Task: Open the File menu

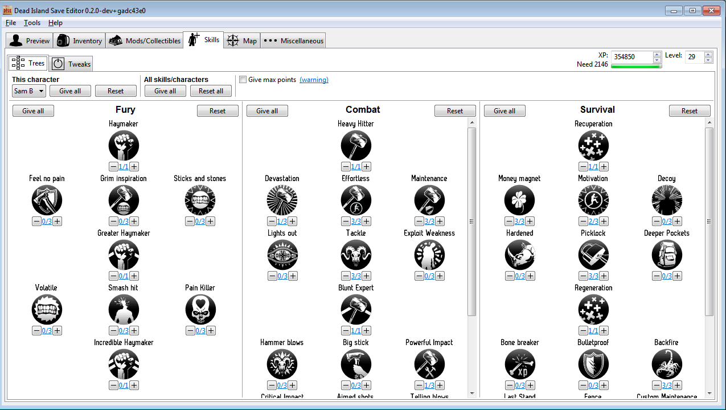Action: (11, 23)
